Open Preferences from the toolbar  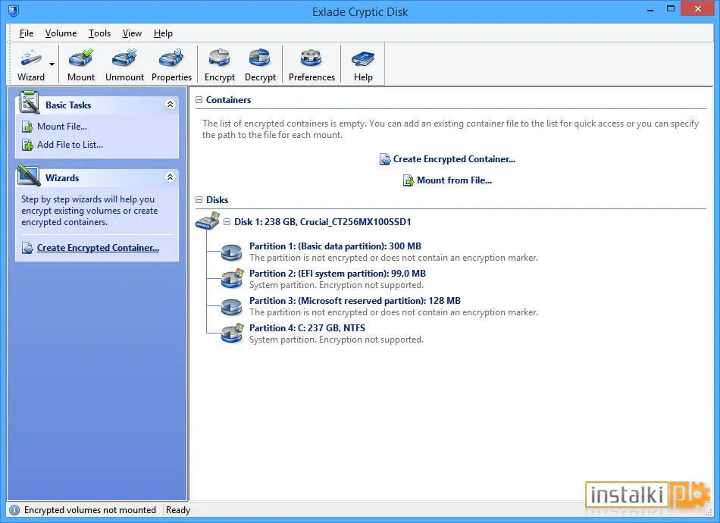coord(311,64)
